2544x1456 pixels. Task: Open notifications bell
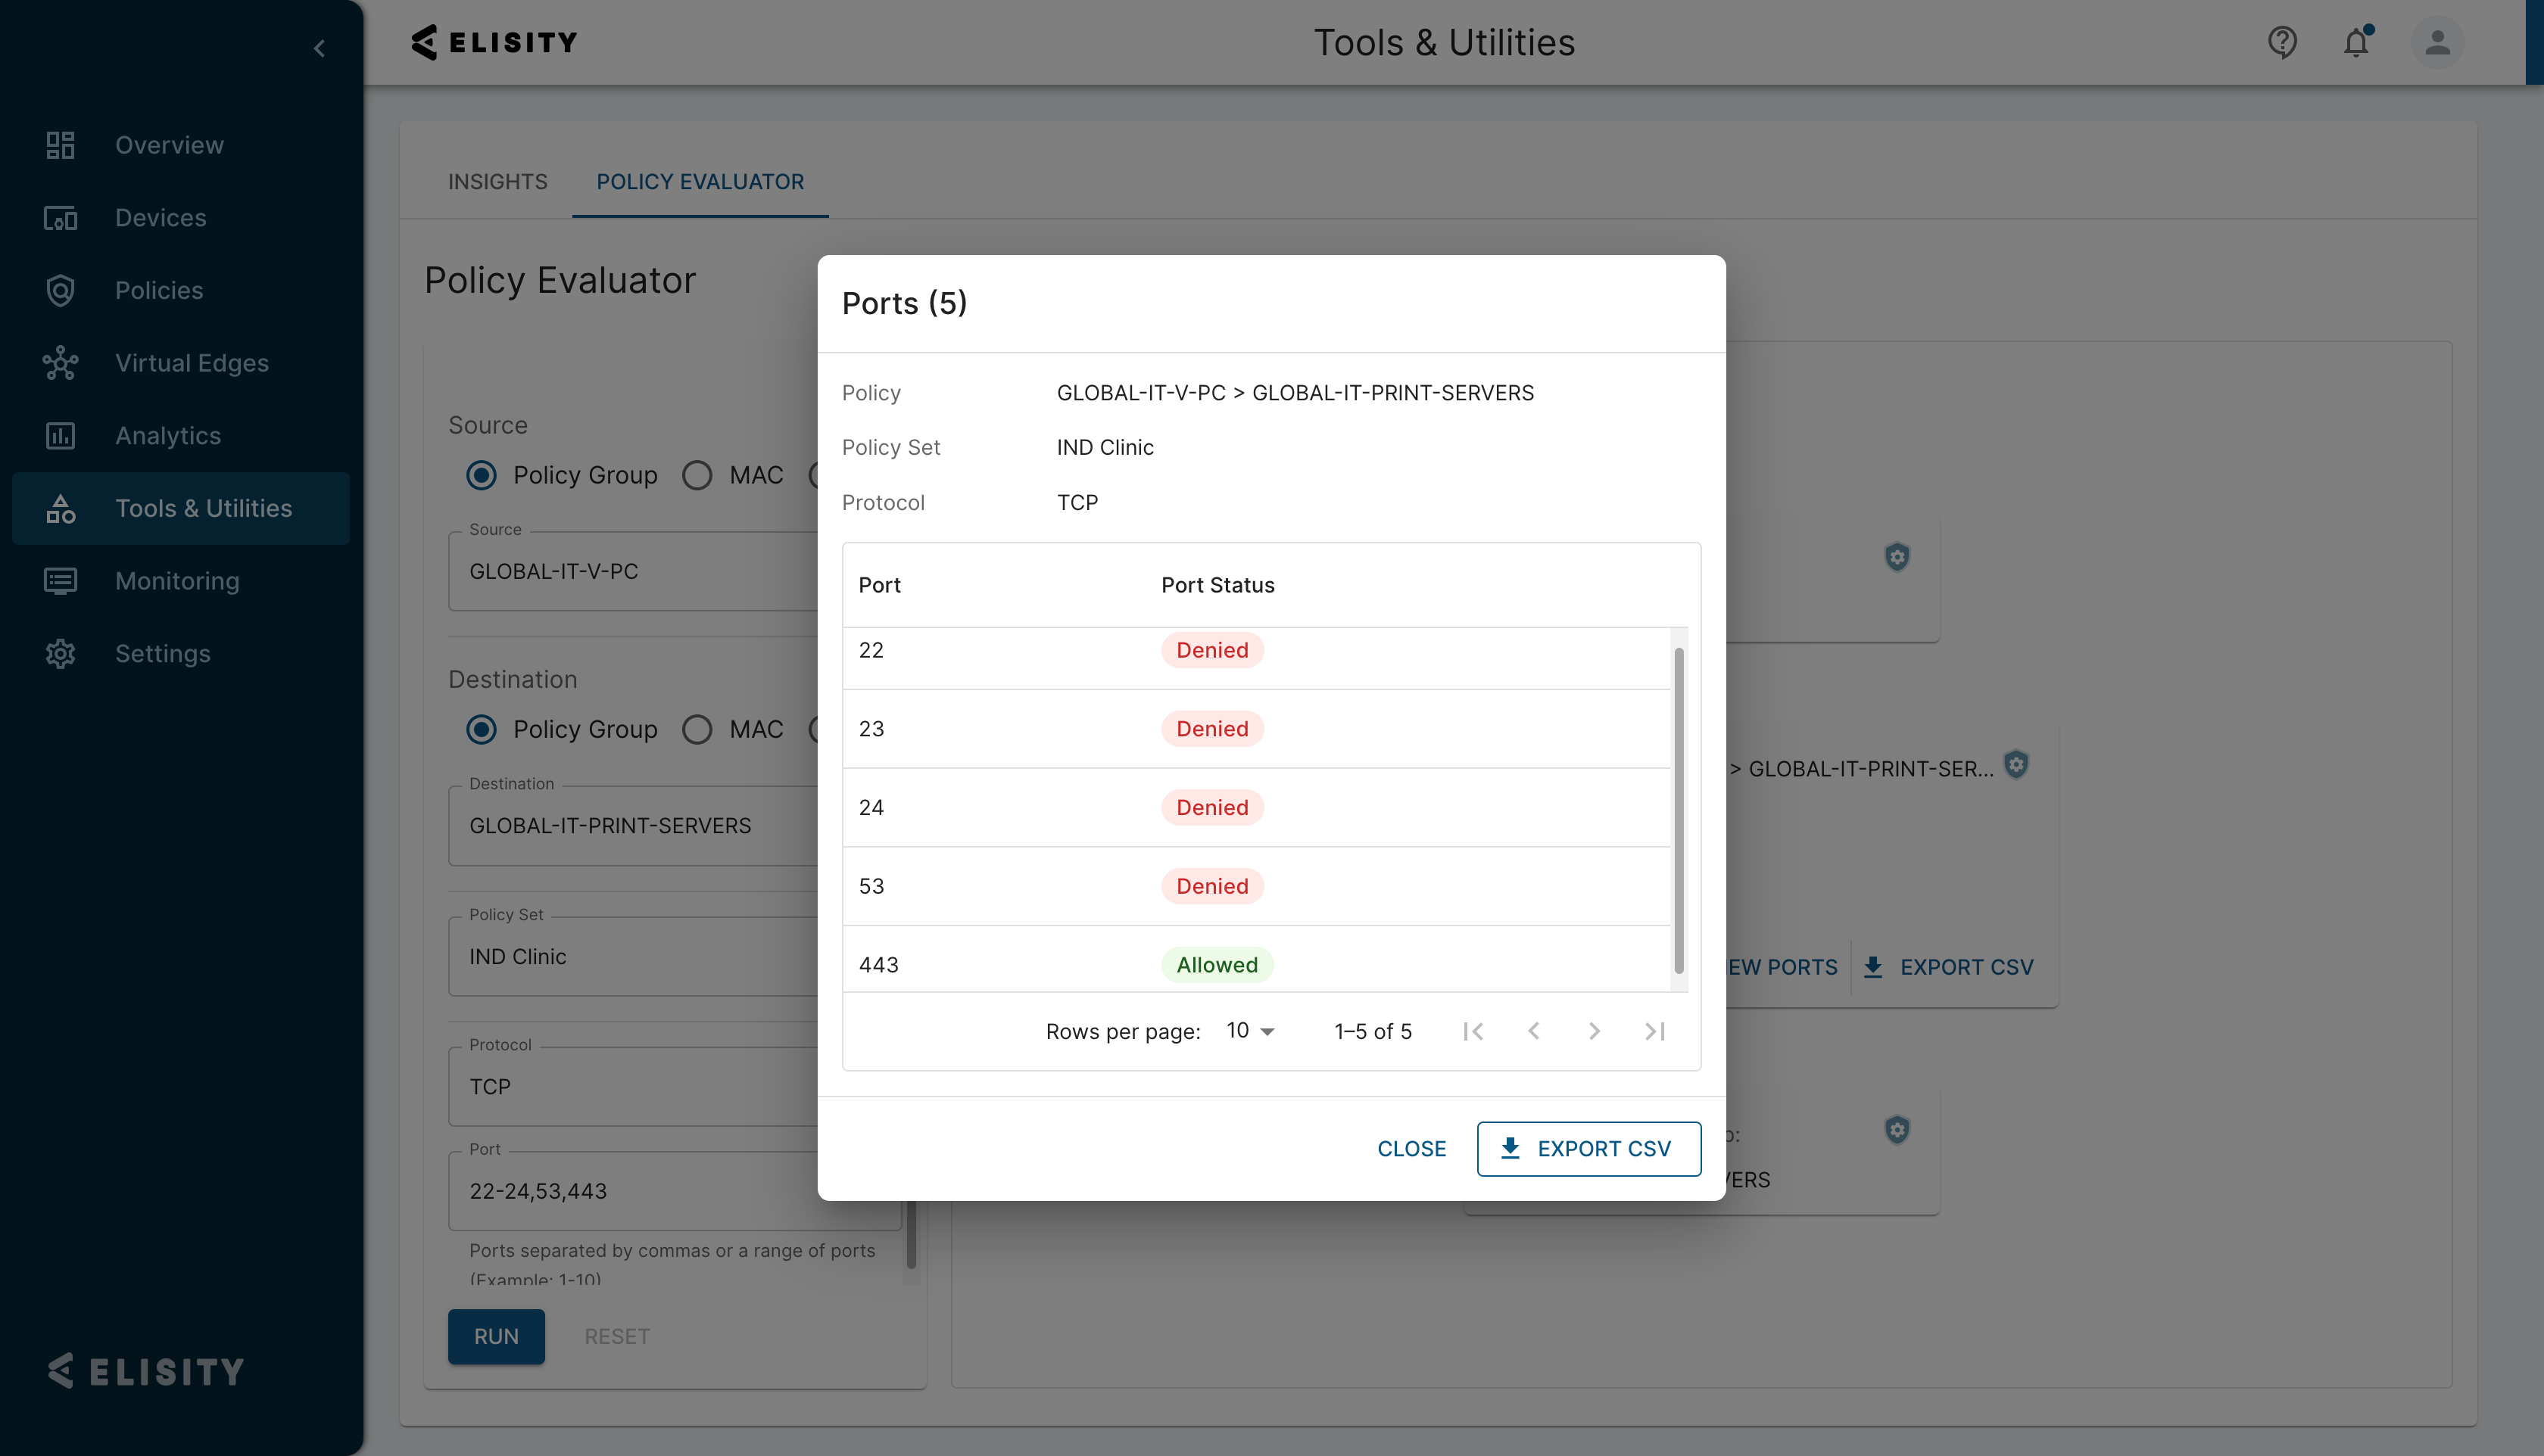pyautogui.click(x=2357, y=42)
